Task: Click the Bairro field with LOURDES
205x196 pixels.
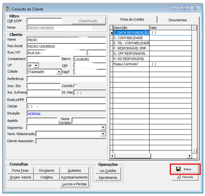Action: click(90, 59)
